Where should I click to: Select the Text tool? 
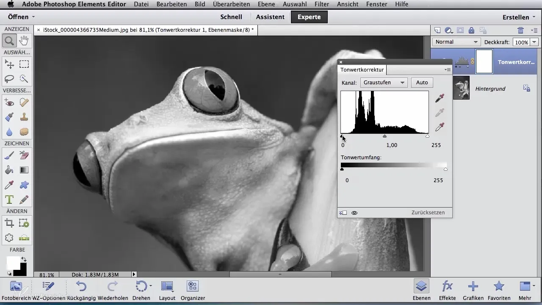[x=9, y=199]
